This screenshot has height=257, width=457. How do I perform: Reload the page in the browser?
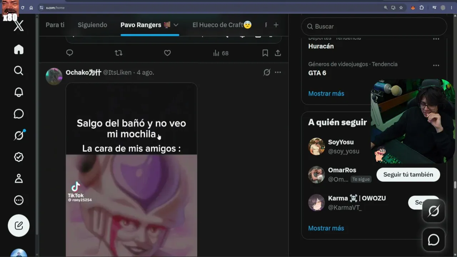click(x=22, y=7)
